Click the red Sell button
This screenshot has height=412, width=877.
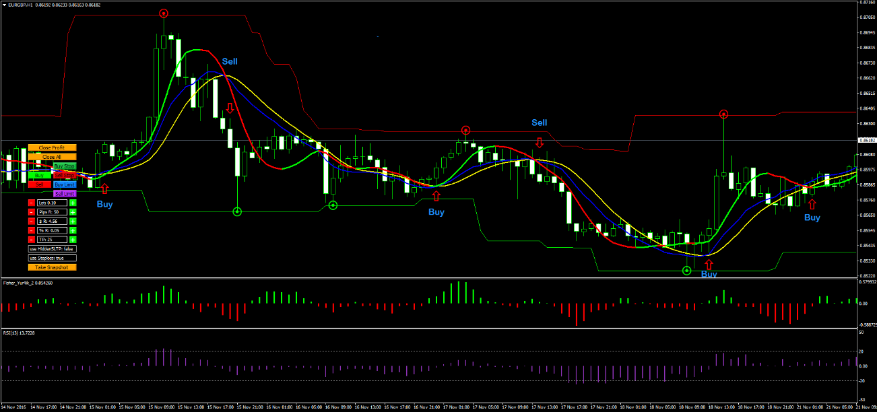(39, 184)
